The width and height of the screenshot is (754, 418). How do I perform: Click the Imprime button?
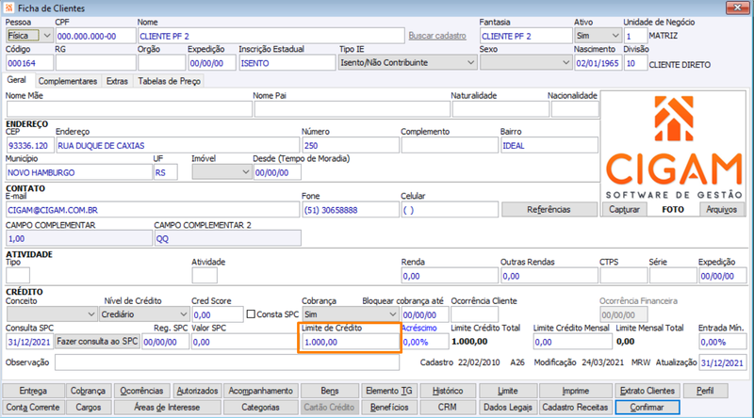(576, 391)
